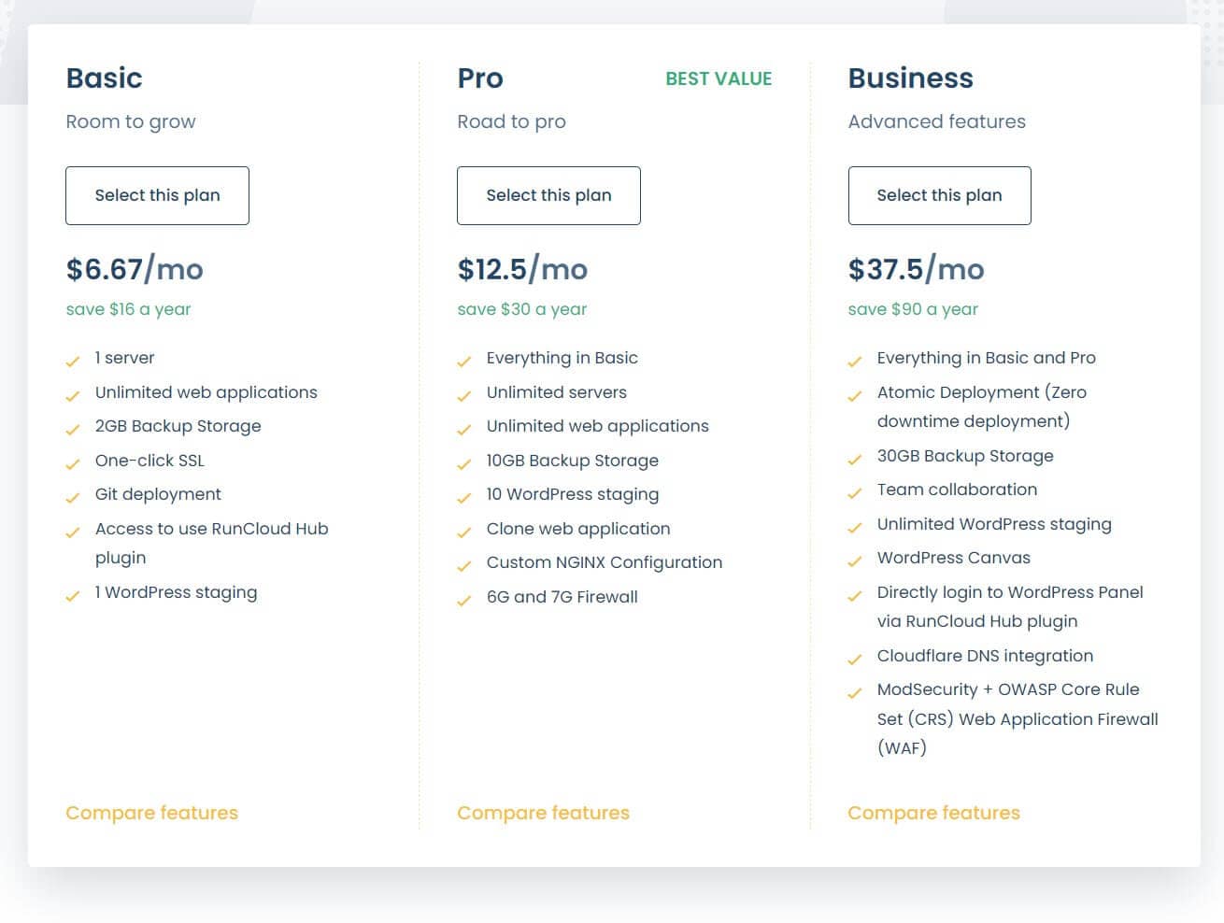
Task: Click the checkmark next to 'WordPress Canvas'
Action: coord(855,561)
